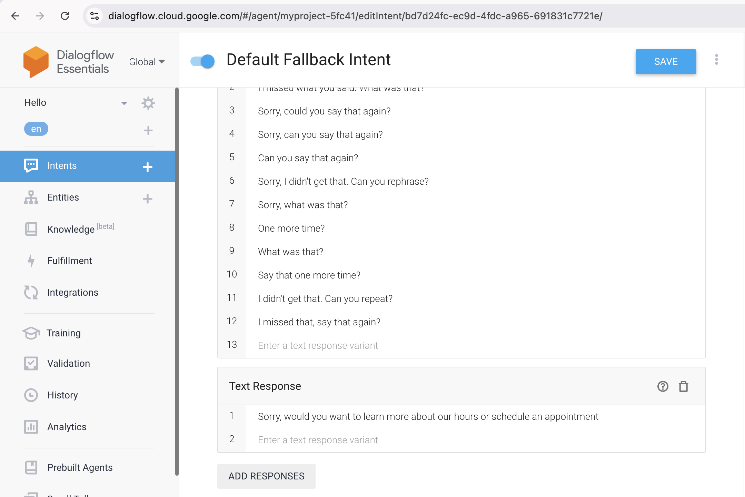
Task: Click the Integrations circular arrows icon
Action: click(x=31, y=292)
